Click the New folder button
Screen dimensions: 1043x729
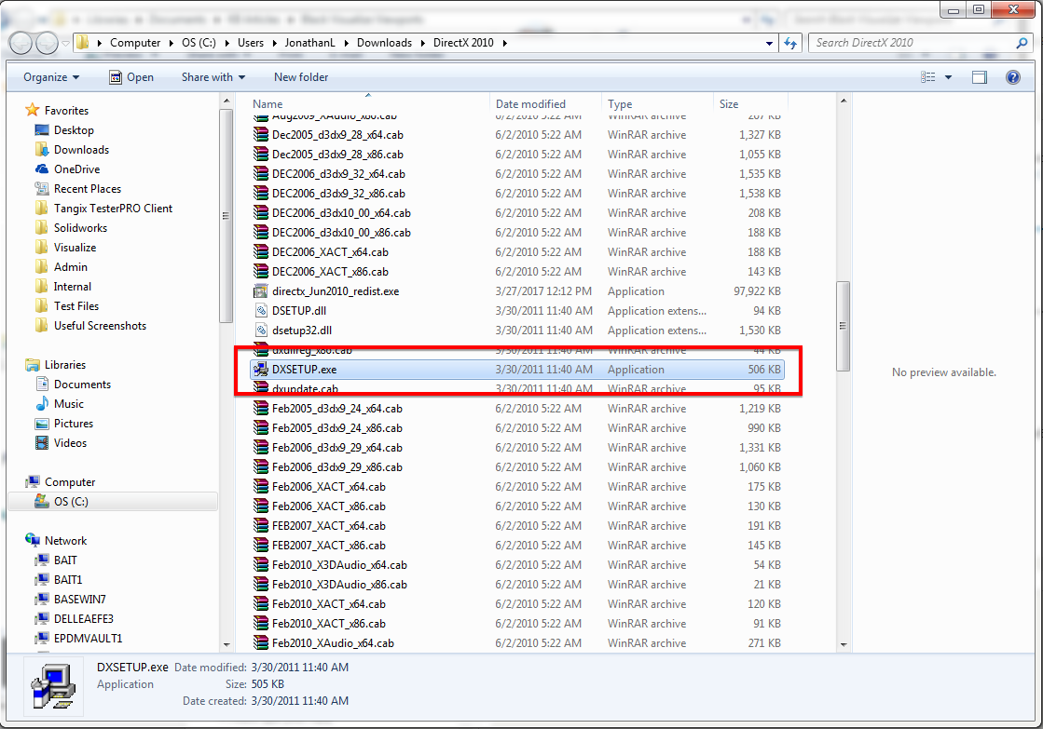click(301, 77)
